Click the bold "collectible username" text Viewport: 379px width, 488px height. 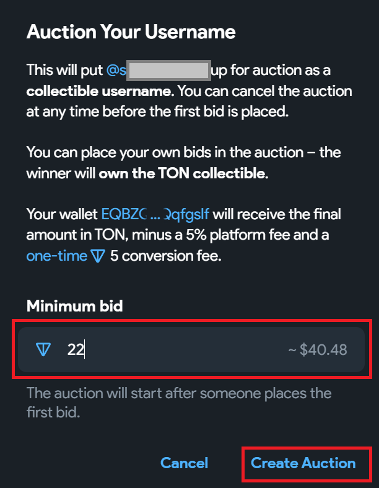tap(100, 92)
